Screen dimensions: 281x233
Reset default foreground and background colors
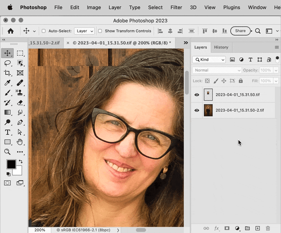(x=8, y=174)
